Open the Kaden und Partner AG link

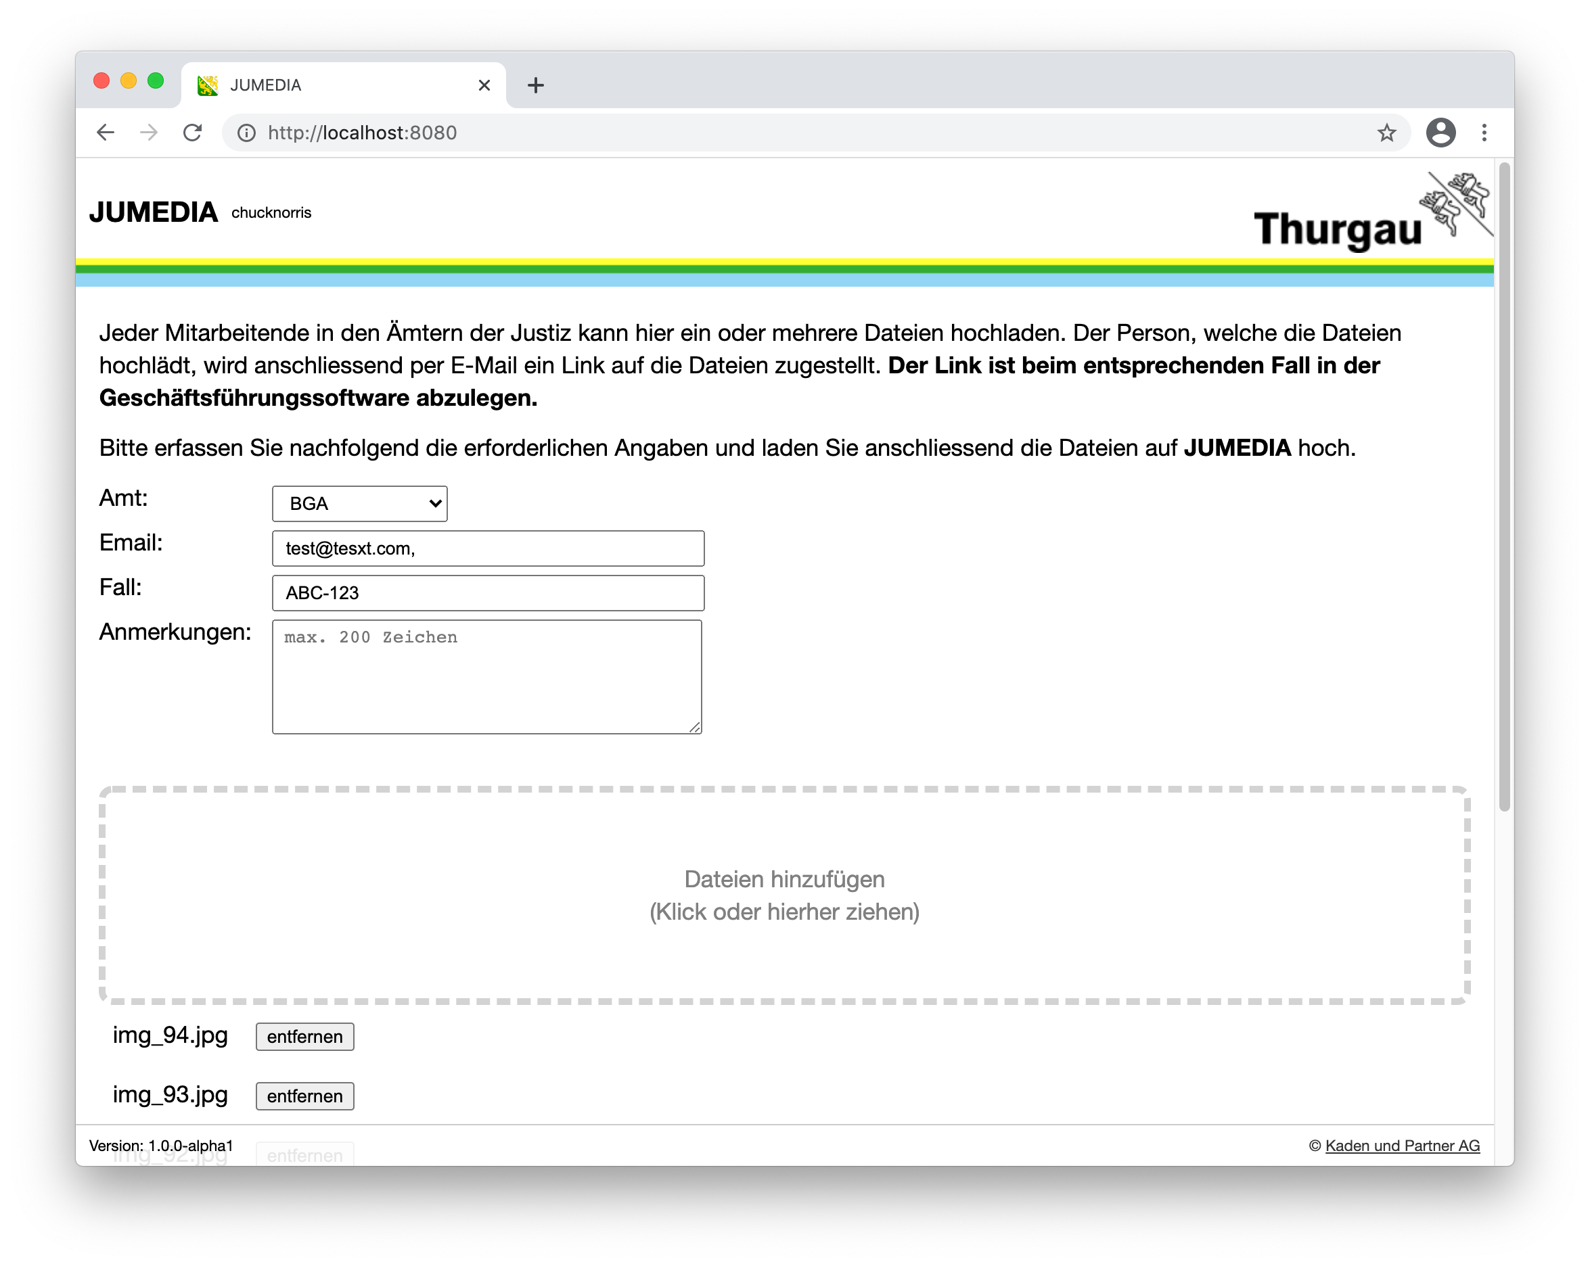(x=1402, y=1146)
